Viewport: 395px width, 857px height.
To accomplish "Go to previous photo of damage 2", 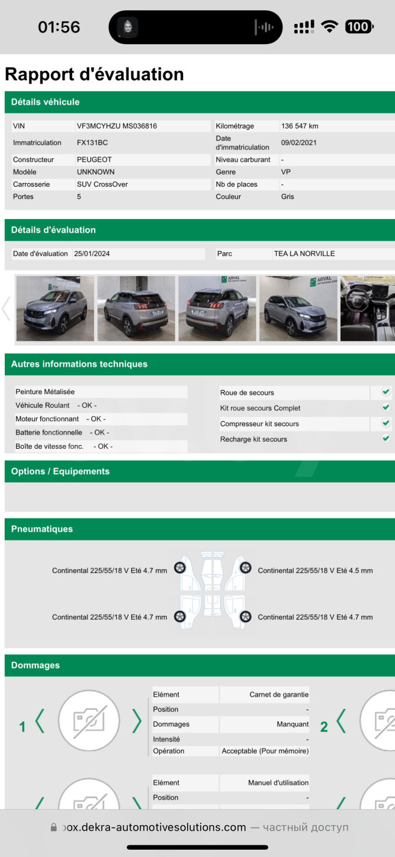I will pyautogui.click(x=341, y=720).
